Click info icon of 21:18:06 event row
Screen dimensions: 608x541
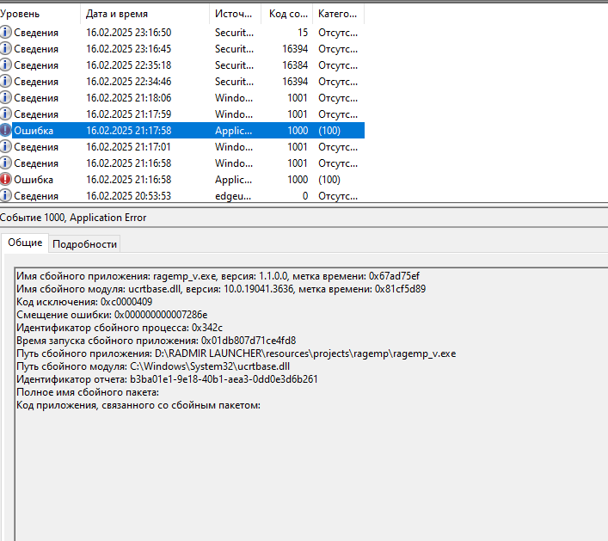pyautogui.click(x=5, y=97)
